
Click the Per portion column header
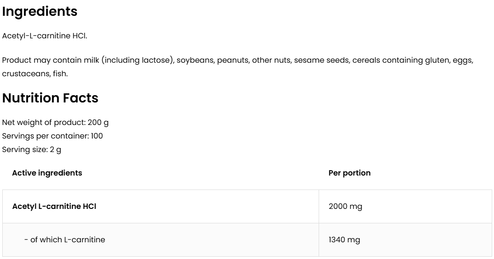pyautogui.click(x=349, y=173)
